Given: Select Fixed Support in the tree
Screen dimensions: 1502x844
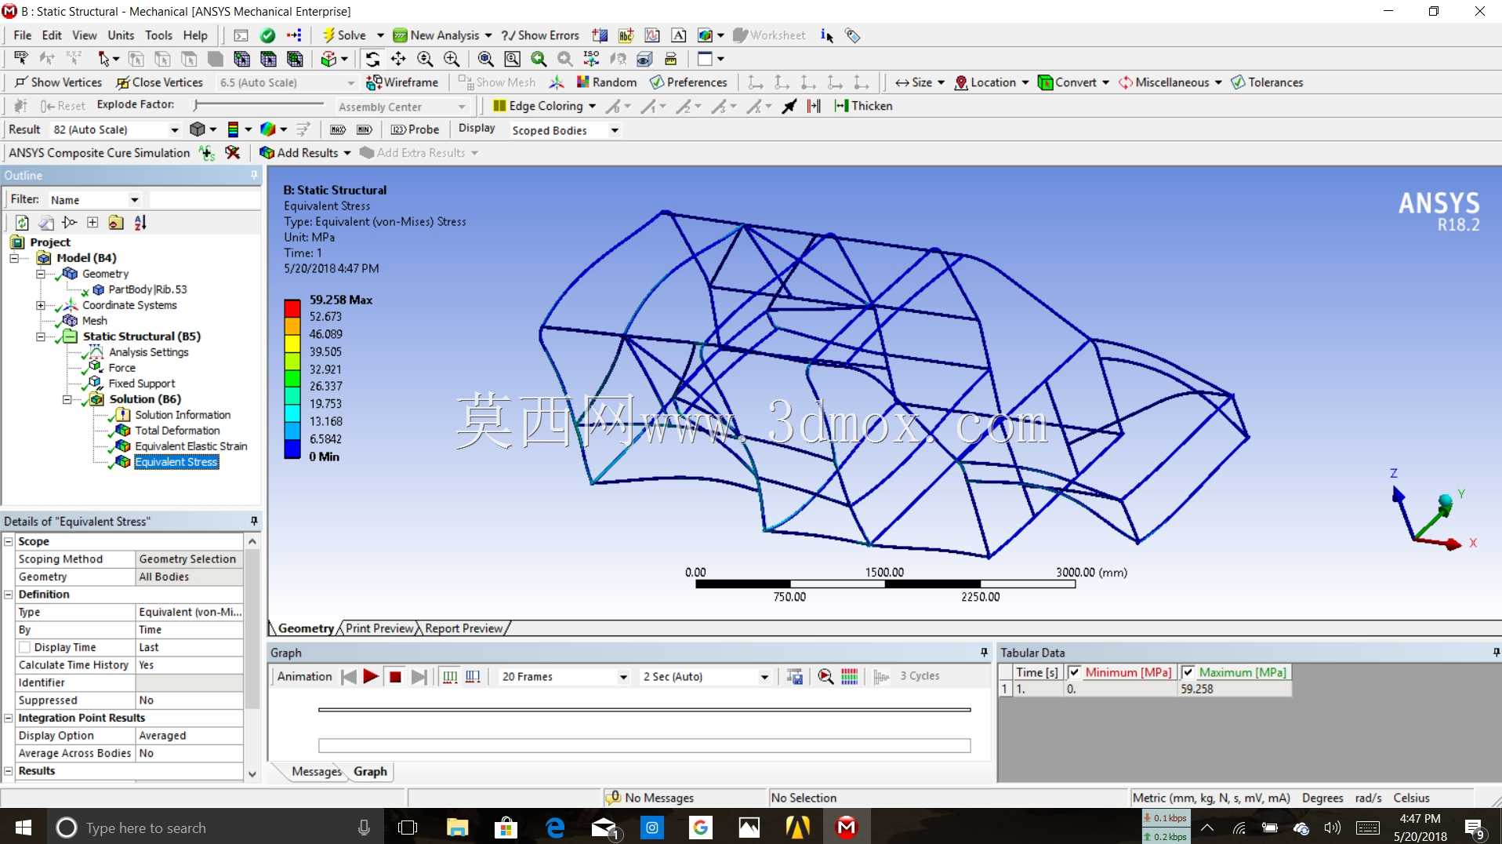Looking at the screenshot, I should pos(142,384).
